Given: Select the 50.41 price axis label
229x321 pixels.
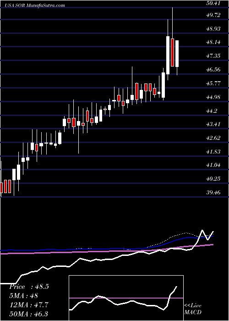Looking at the screenshot, I should click(213, 3).
